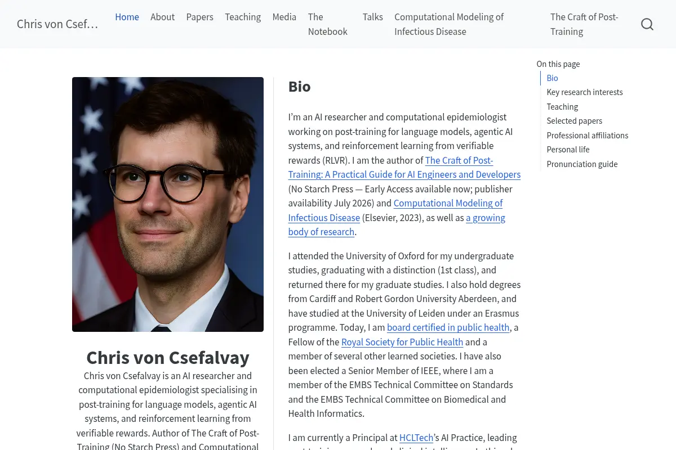
Task: Follow the board certified in public health link
Action: coord(448,327)
